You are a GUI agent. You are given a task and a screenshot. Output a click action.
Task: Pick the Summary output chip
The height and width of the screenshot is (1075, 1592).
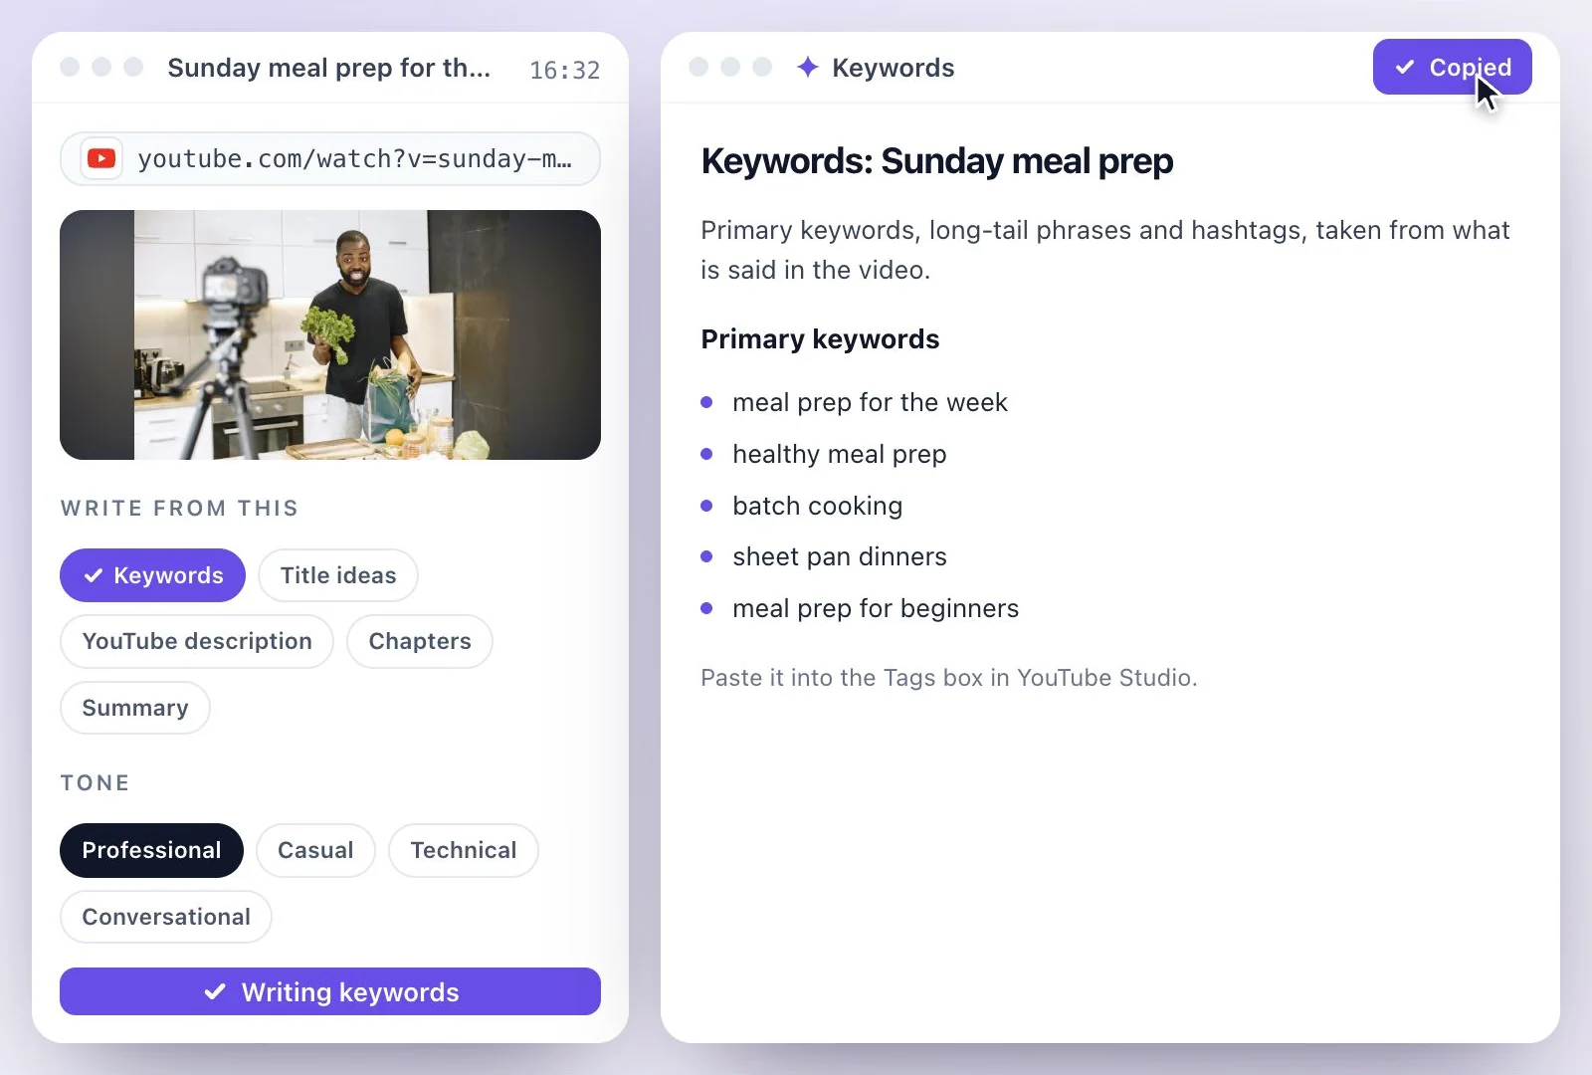click(135, 708)
